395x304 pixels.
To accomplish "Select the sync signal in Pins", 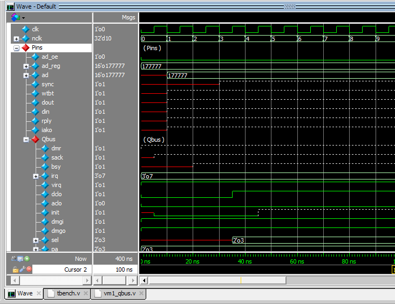I will point(47,85).
